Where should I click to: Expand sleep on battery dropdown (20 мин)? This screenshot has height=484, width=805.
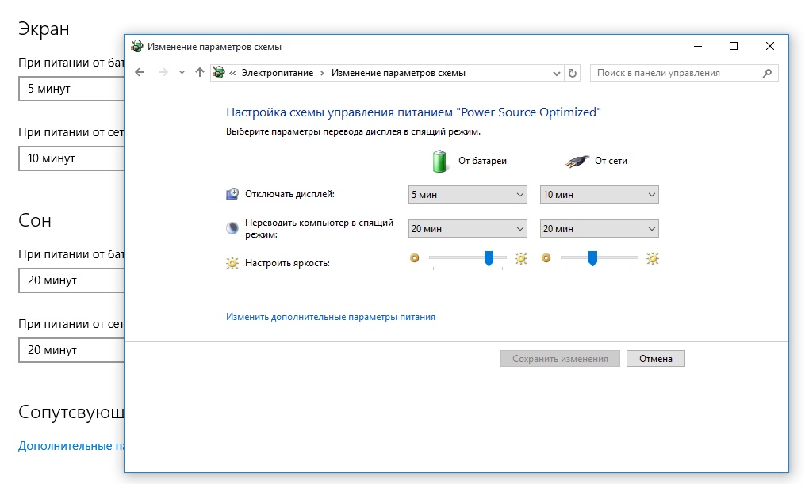(x=467, y=229)
